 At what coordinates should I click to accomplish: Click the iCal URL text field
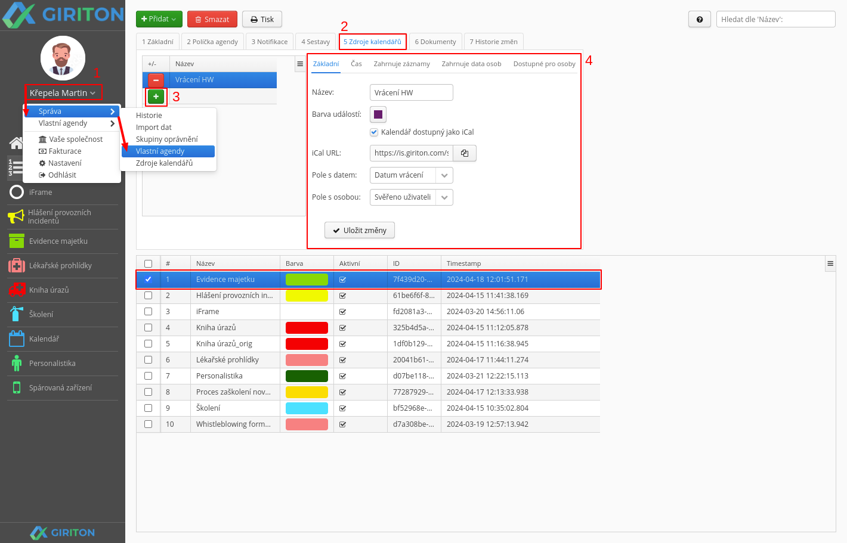[x=412, y=153]
